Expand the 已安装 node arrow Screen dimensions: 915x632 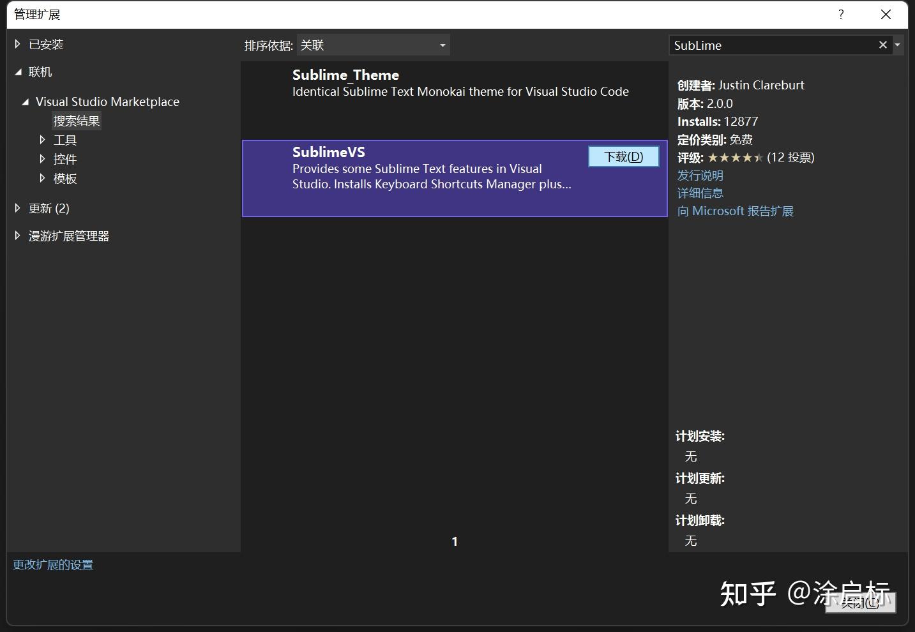pos(18,44)
